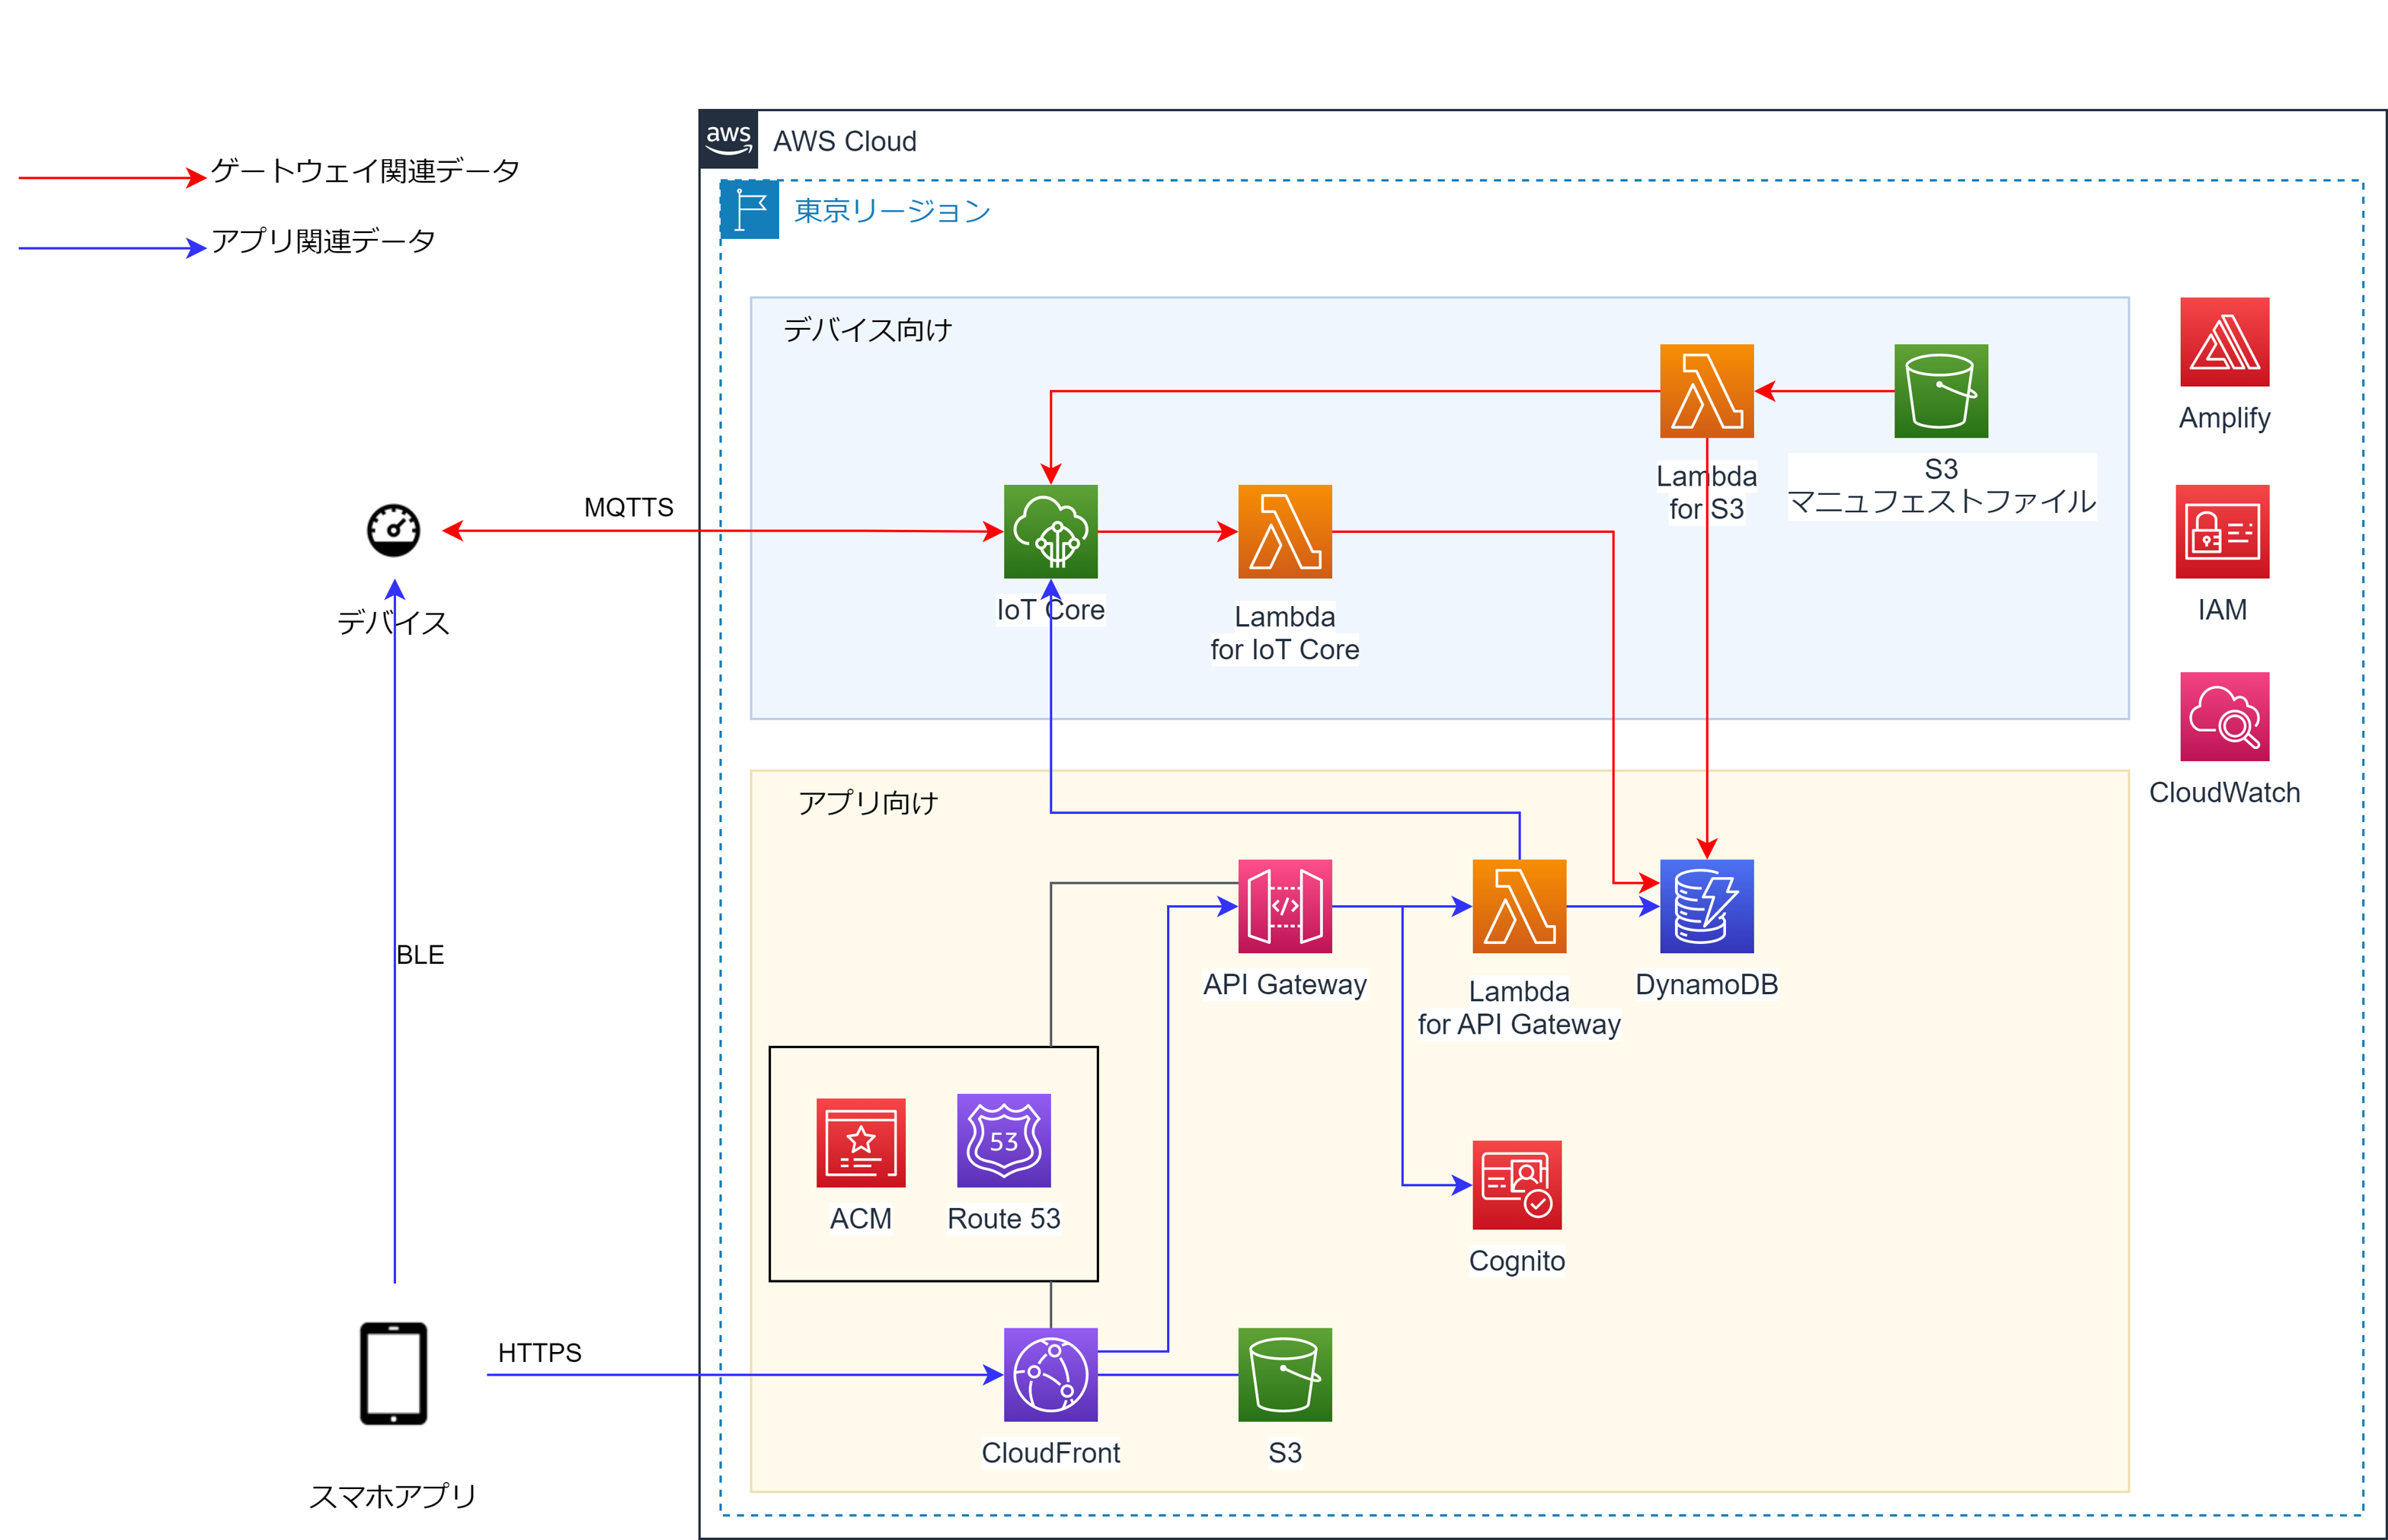Select the ACM certificate icon
Viewport: 2388px width, 1540px height.
point(860,1143)
